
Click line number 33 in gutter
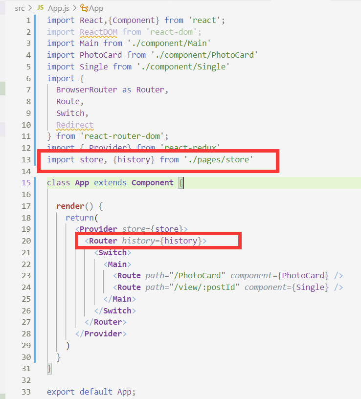coord(26,392)
